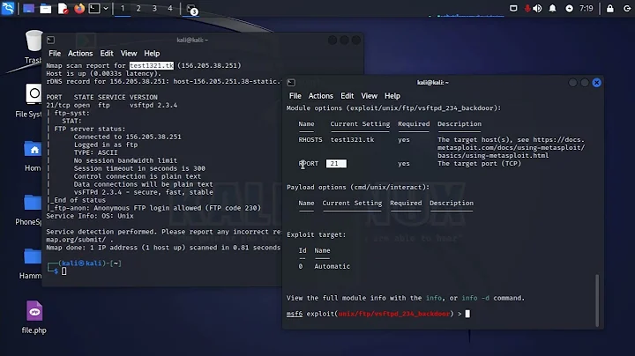Open Actions menu in the nmap terminal
The height and width of the screenshot is (356, 635).
(x=80, y=54)
